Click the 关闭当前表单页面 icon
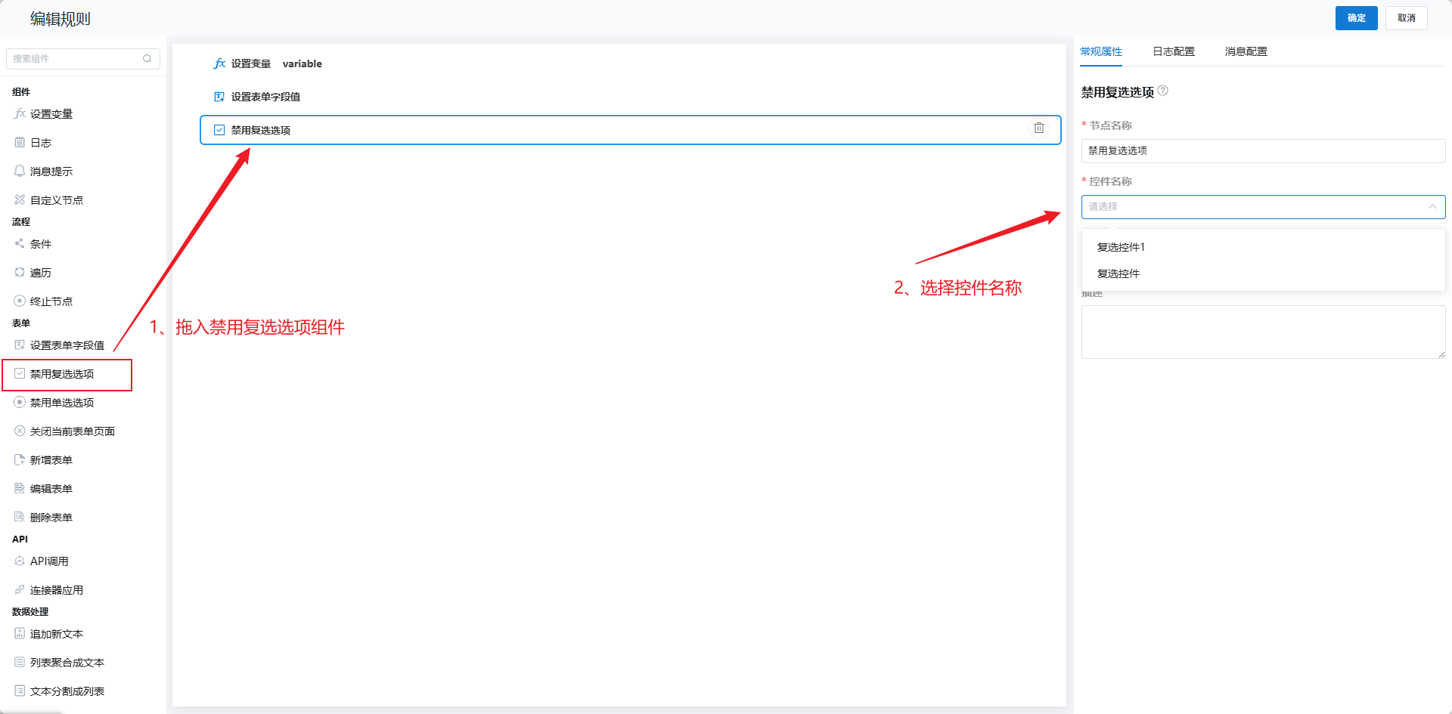Image resolution: width=1452 pixels, height=714 pixels. tap(20, 431)
